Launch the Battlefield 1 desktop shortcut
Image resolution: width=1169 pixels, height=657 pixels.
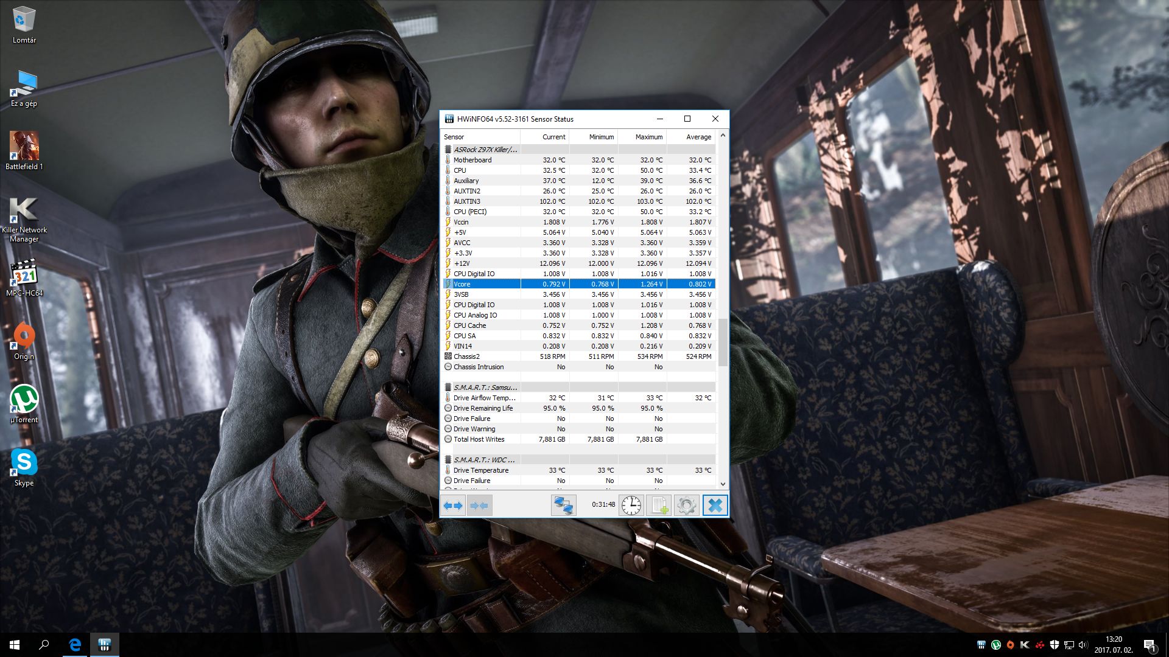[24, 151]
